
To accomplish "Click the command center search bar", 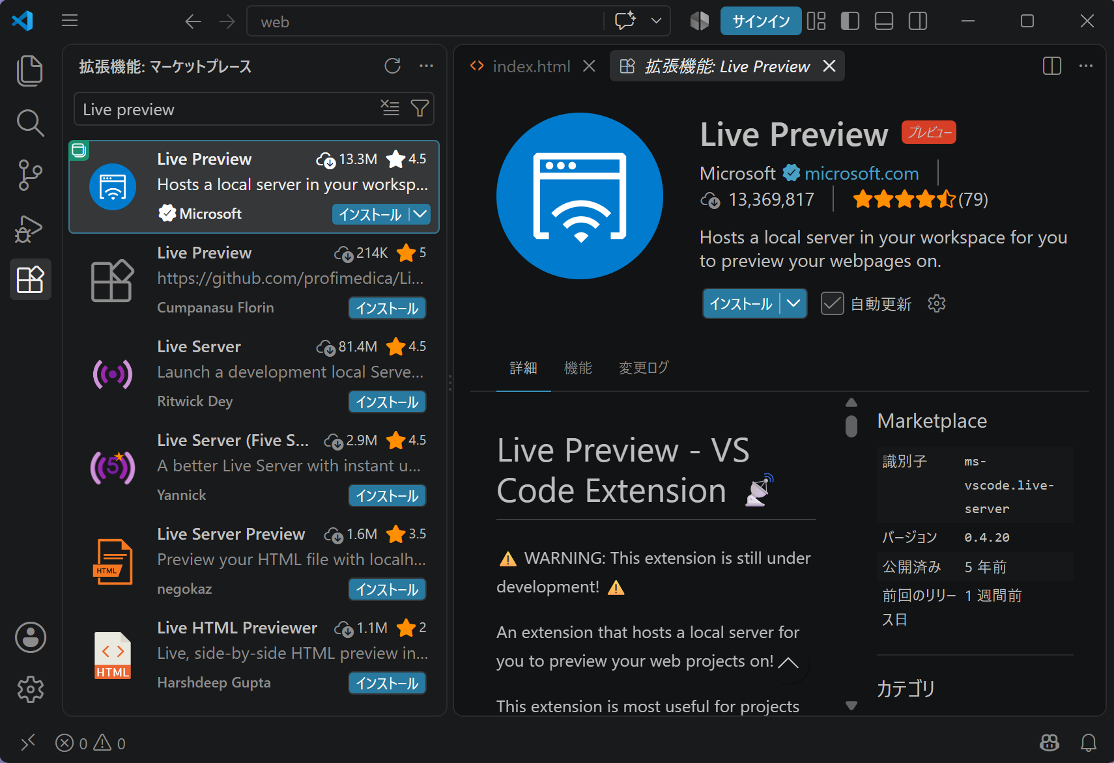I will coord(425,21).
